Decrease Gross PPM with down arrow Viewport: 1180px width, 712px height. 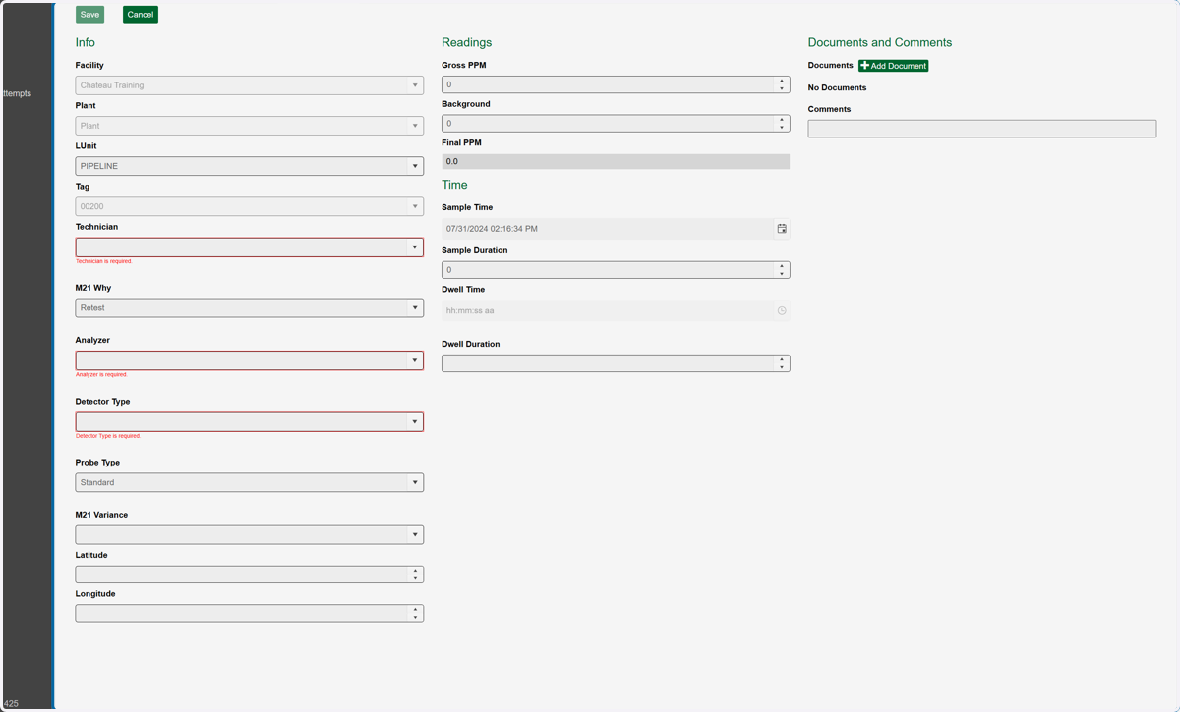pyautogui.click(x=782, y=88)
